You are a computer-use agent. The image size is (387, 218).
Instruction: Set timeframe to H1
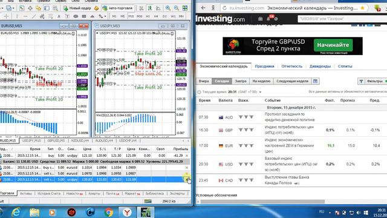click(x=148, y=16)
